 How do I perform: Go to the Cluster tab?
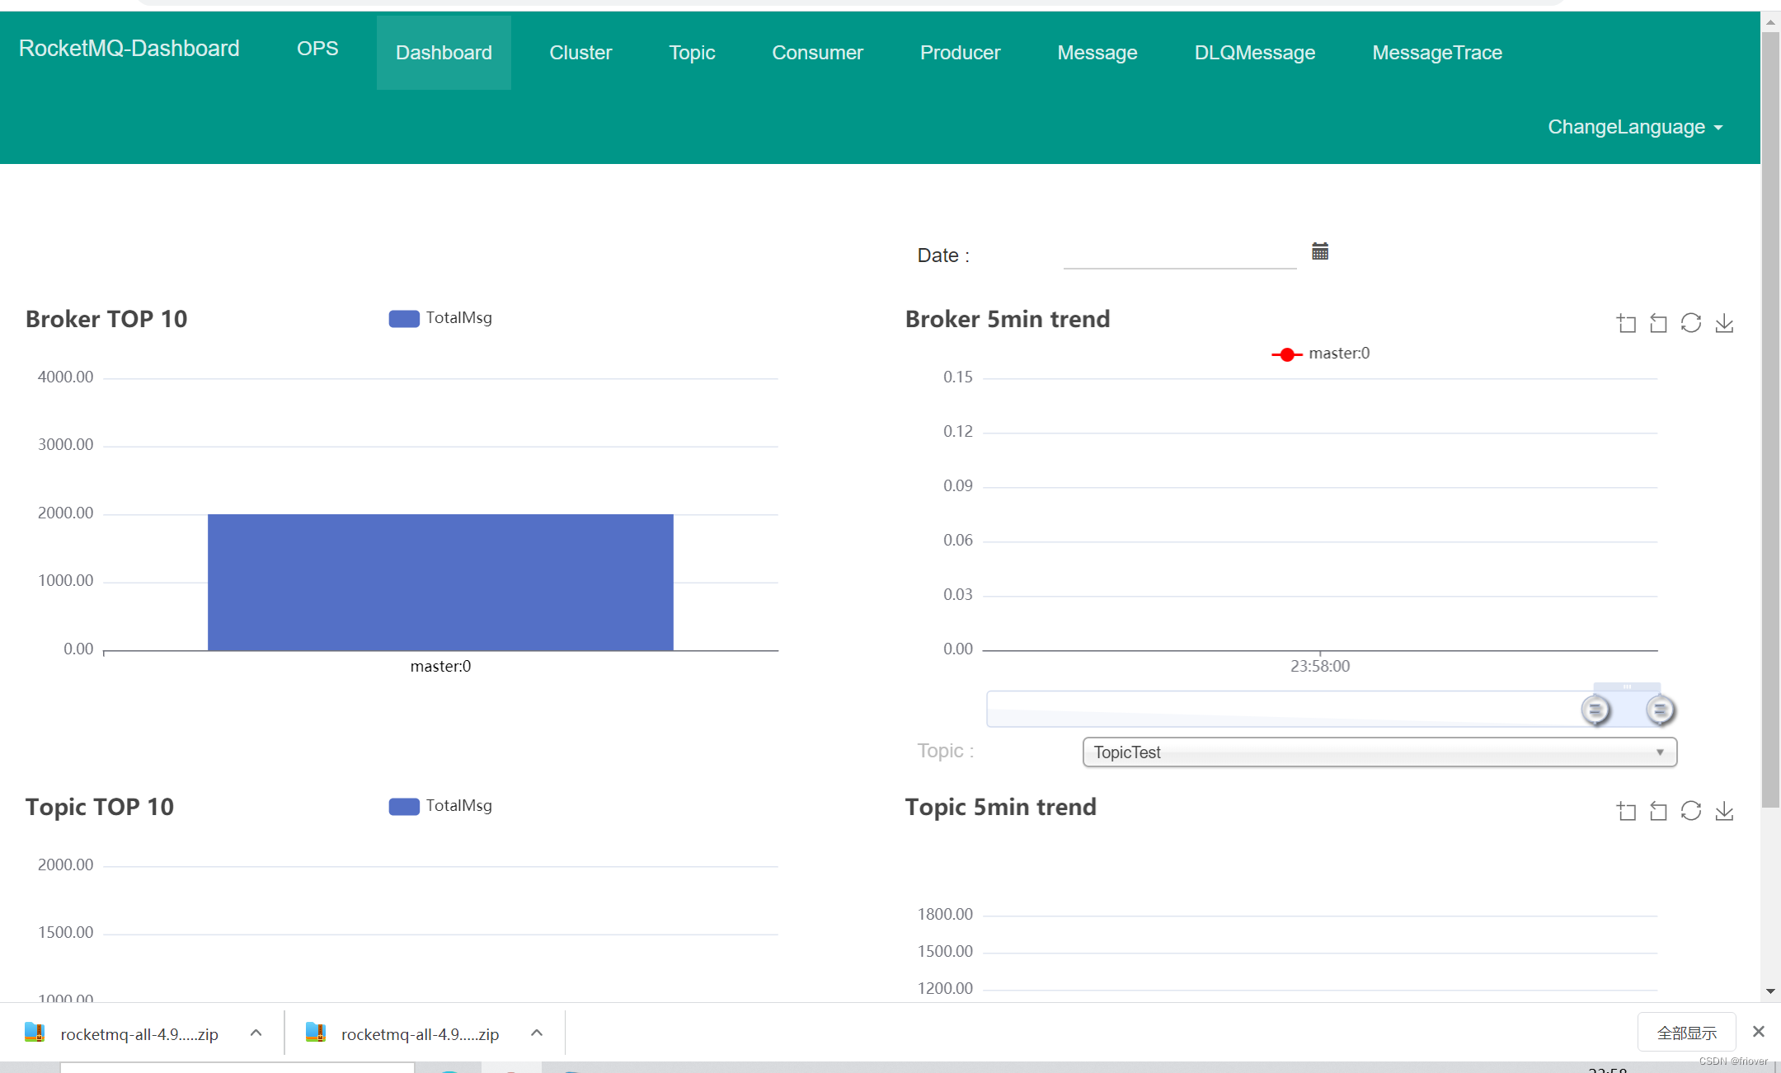click(x=580, y=53)
